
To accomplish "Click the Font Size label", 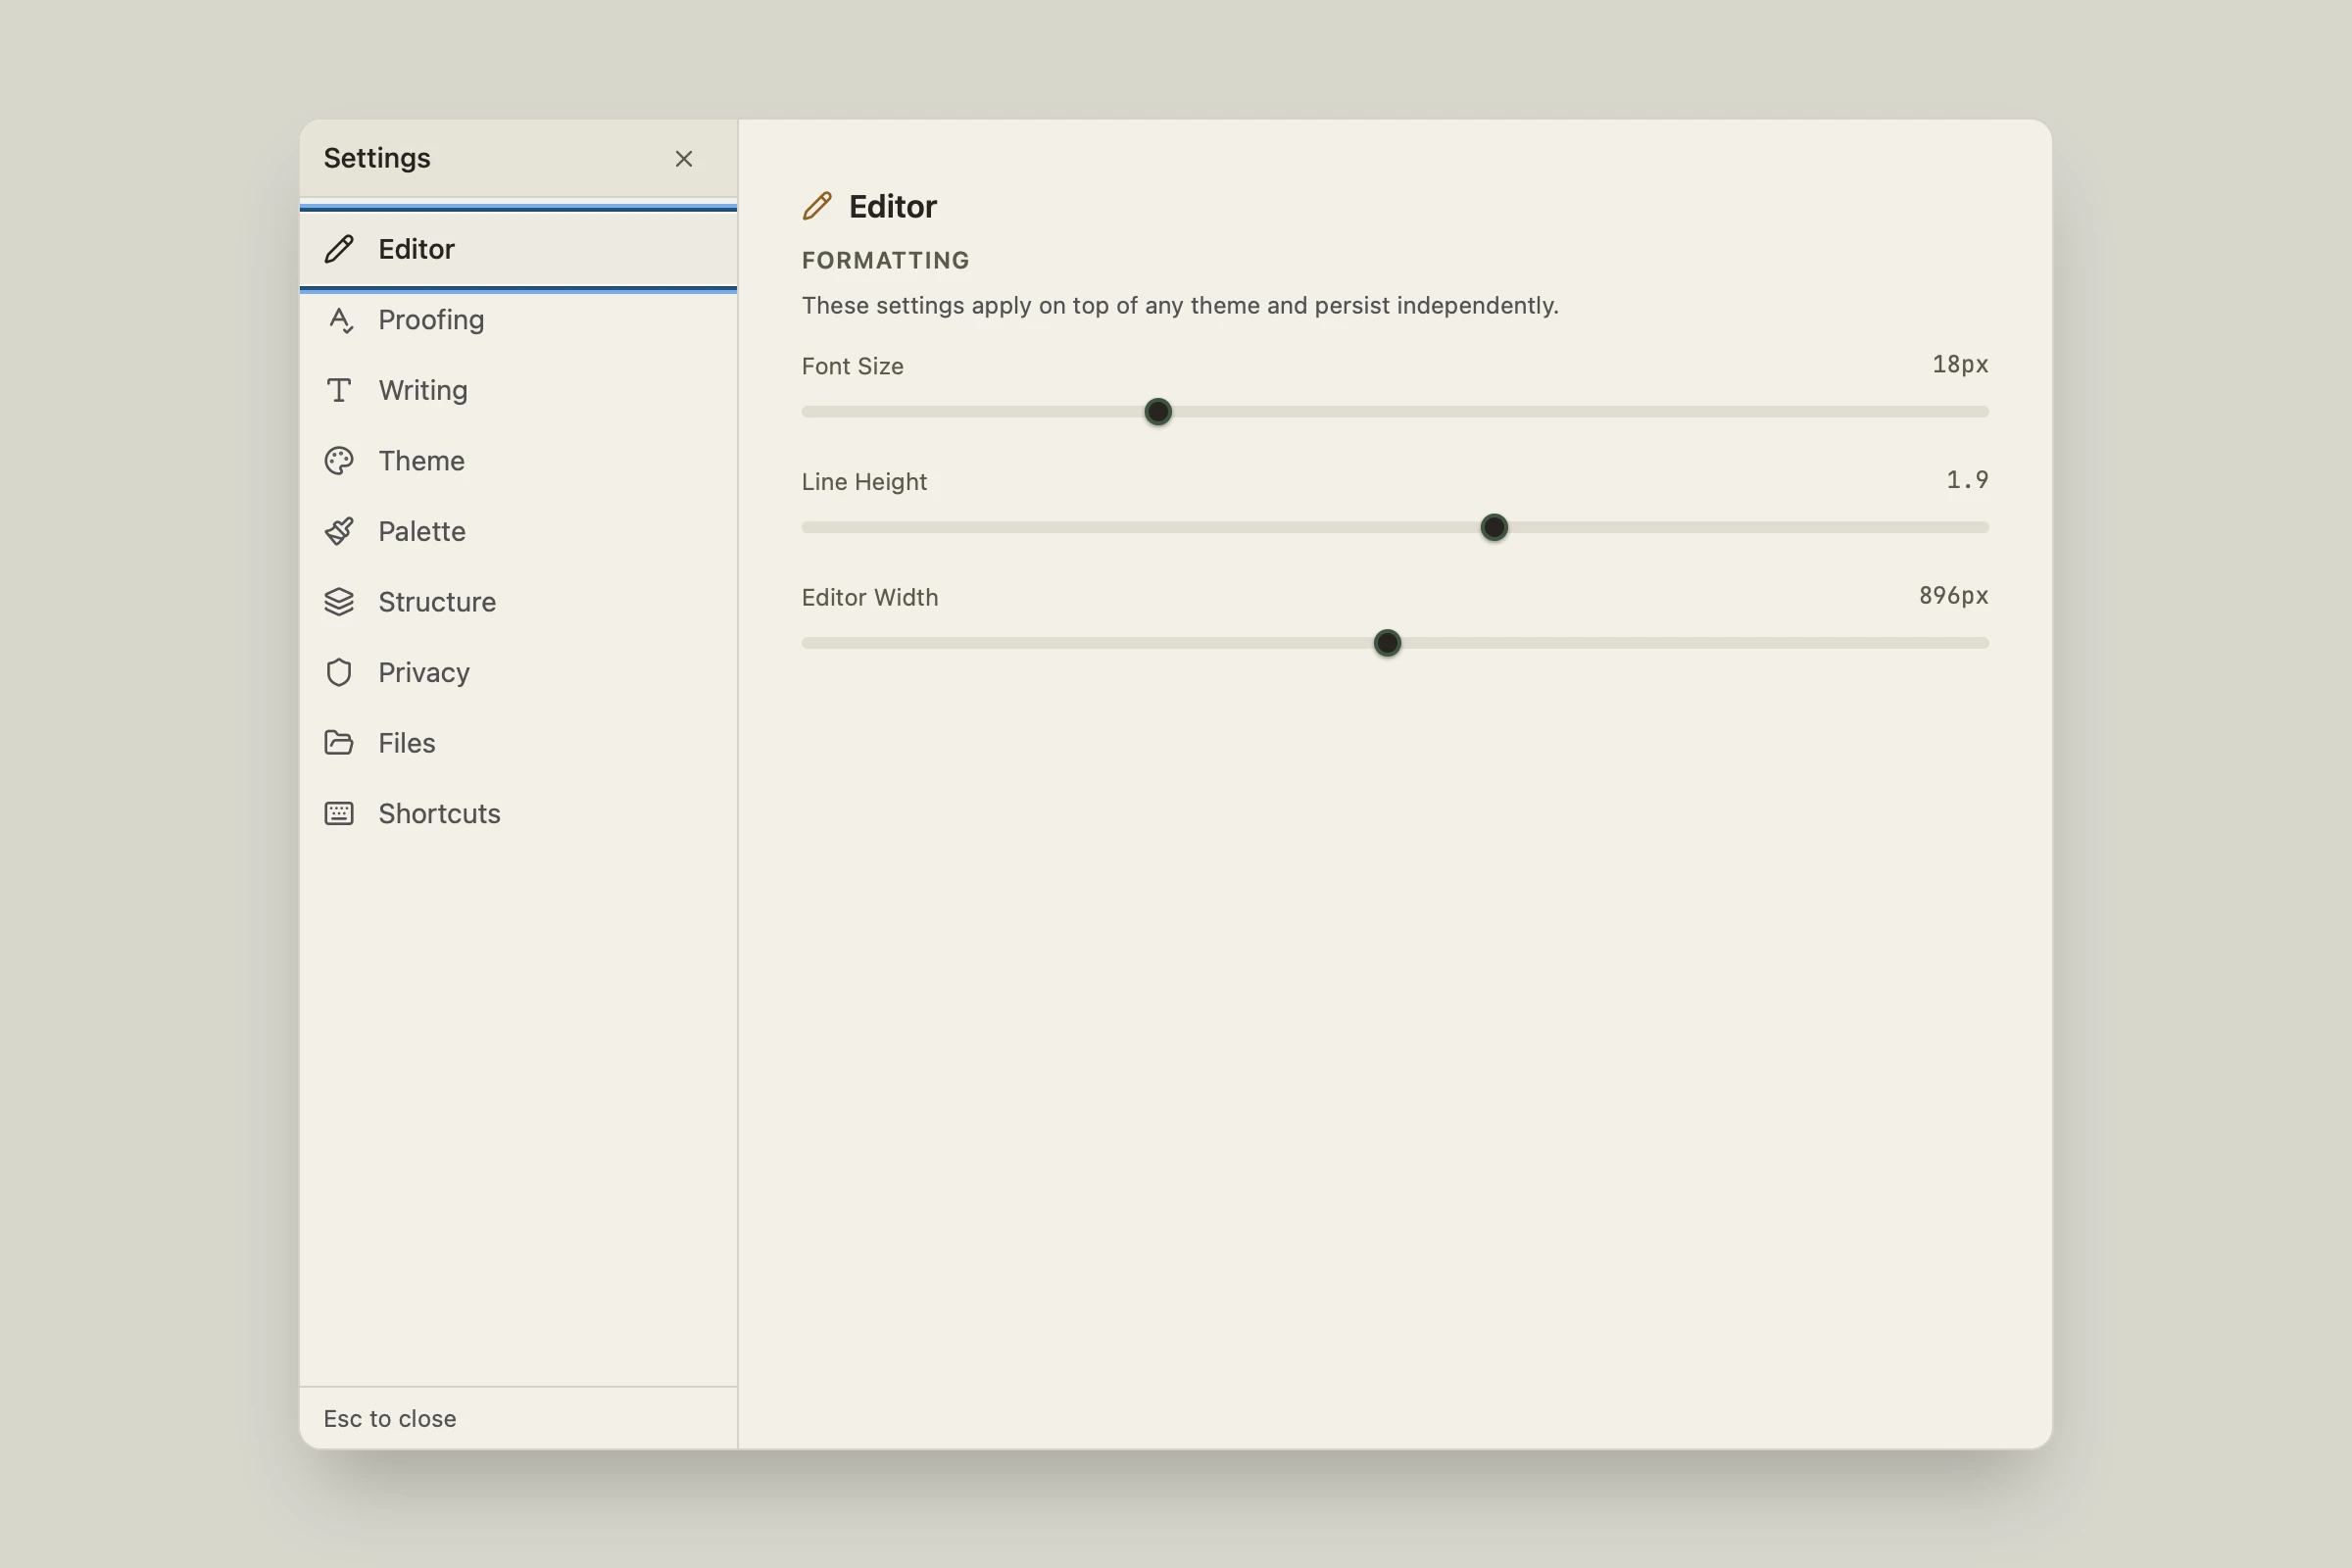I will pos(852,366).
